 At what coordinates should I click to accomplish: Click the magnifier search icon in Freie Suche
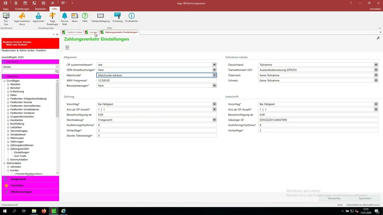pyautogui.click(x=57, y=72)
